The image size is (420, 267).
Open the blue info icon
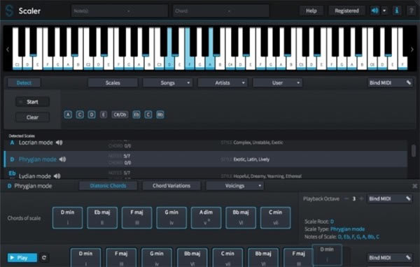pyautogui.click(x=397, y=10)
